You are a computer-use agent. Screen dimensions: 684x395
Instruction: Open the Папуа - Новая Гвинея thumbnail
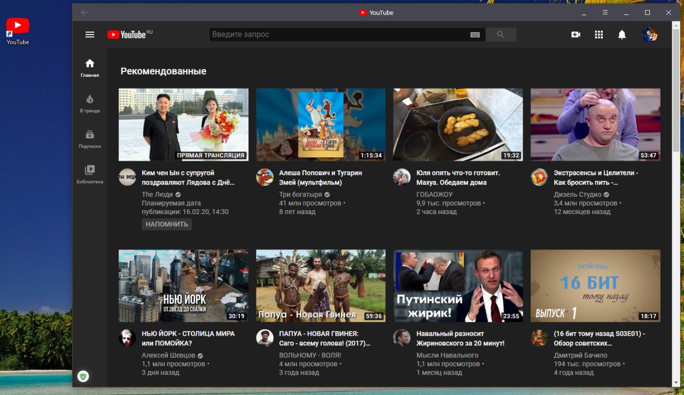click(321, 286)
